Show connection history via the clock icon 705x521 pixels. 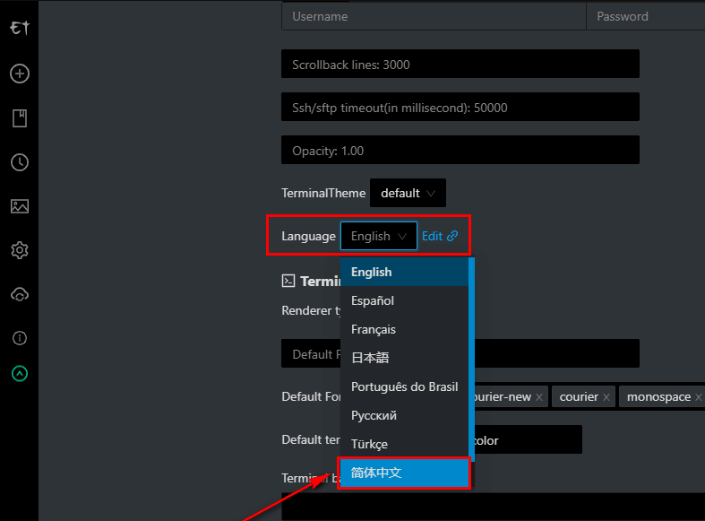19,162
